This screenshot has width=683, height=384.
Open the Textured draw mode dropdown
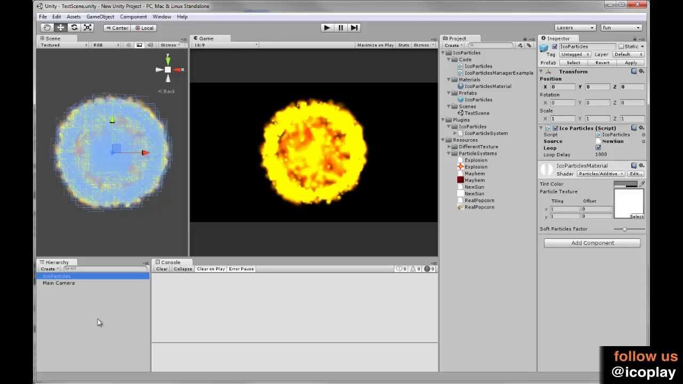click(64, 45)
